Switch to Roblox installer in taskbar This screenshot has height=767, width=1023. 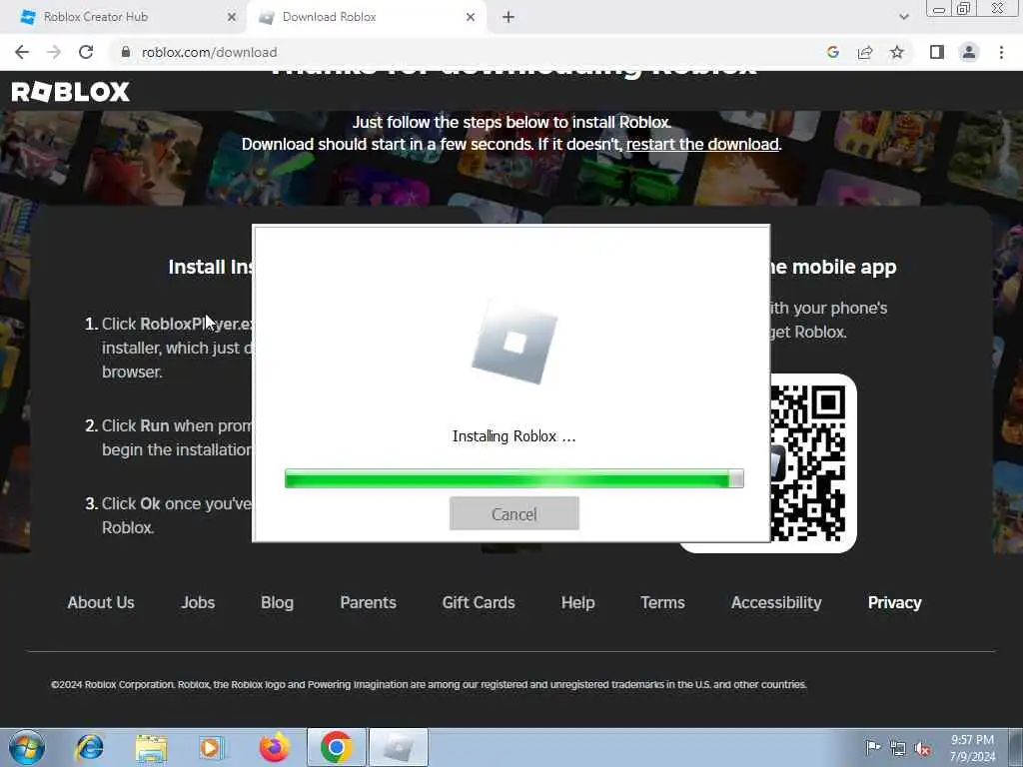pyautogui.click(x=399, y=747)
